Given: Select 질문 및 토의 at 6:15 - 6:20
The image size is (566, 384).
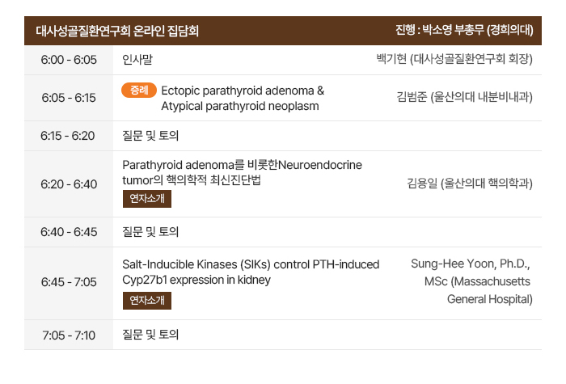Looking at the screenshot, I should click(x=150, y=136).
